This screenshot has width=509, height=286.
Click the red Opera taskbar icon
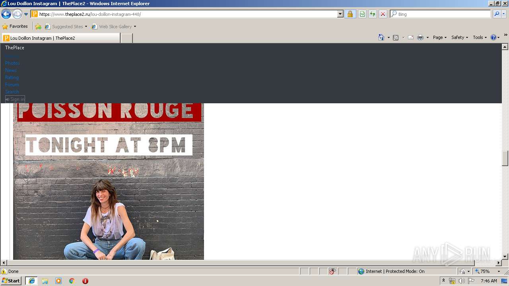pos(85,281)
